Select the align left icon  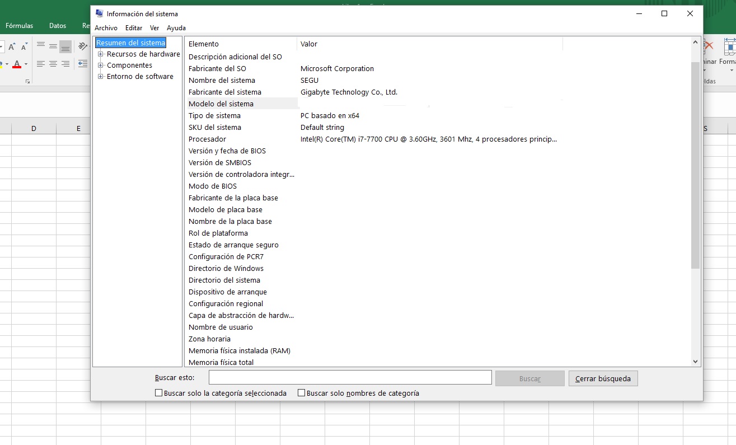coord(40,64)
